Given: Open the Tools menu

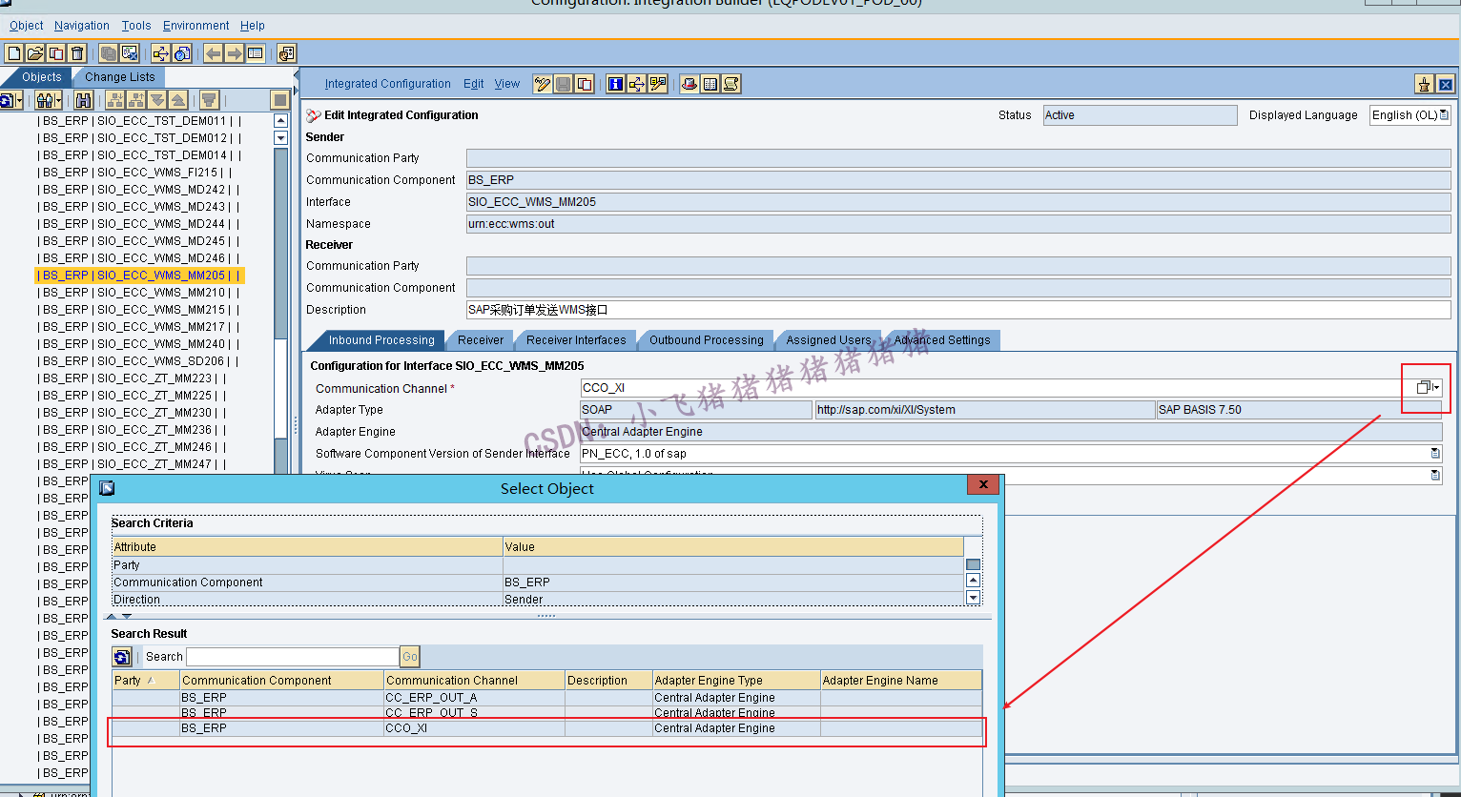Looking at the screenshot, I should pyautogui.click(x=136, y=26).
